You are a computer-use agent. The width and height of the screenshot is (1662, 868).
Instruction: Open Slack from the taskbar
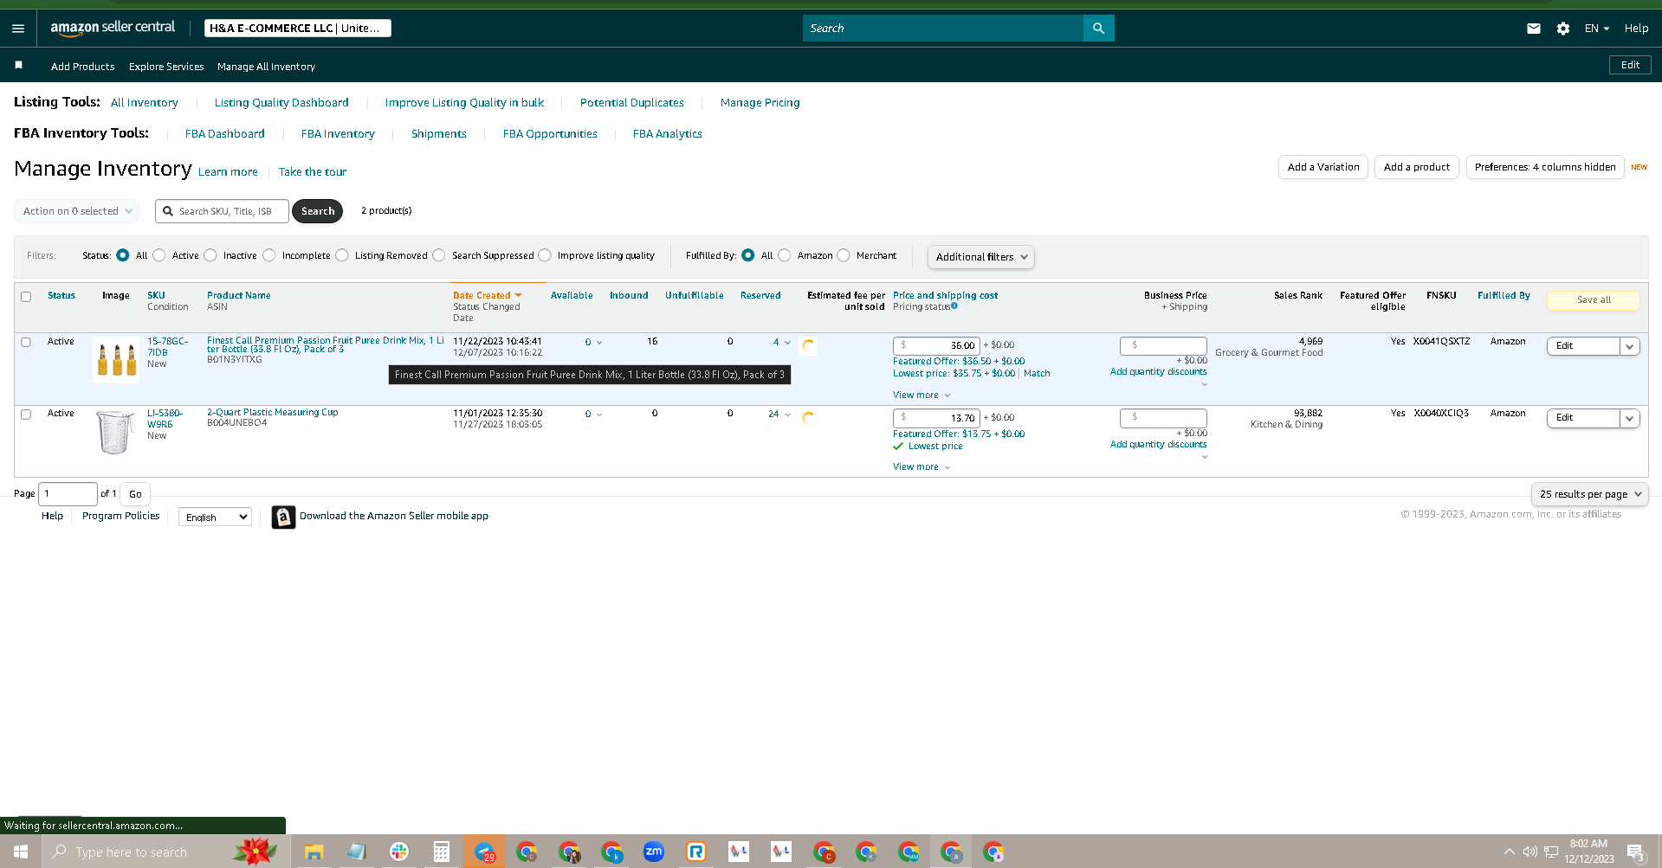point(399,852)
